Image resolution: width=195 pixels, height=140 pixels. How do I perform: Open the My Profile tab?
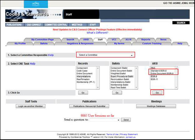[x=20, y=44]
